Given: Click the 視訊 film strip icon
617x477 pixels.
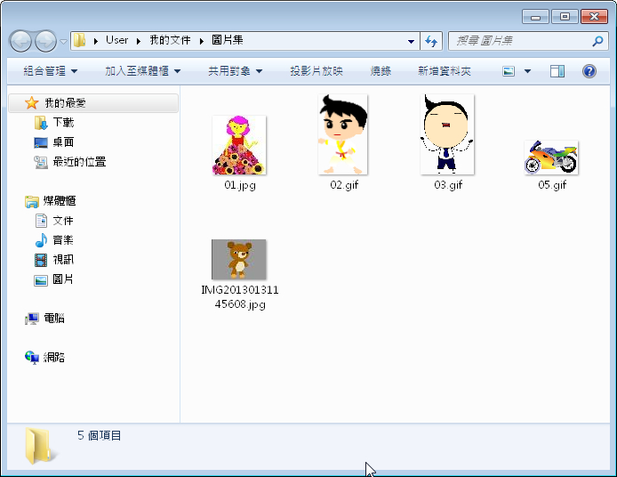Looking at the screenshot, I should (x=41, y=260).
